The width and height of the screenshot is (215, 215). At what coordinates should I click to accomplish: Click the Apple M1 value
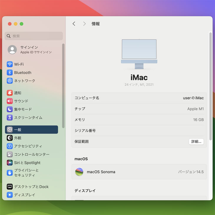tap(195, 109)
